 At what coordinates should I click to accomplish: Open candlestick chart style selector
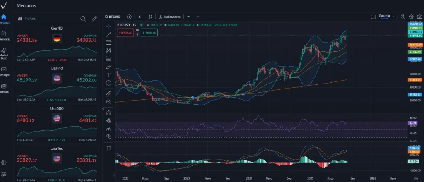click(150, 17)
